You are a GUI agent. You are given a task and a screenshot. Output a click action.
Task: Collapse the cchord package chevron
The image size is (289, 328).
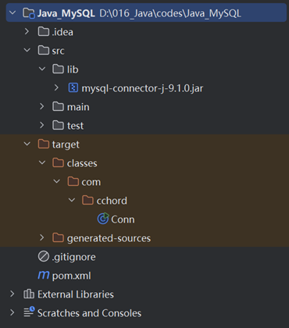pos(72,200)
